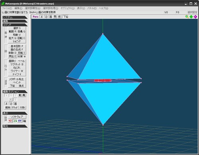Choose the ワイヤー W wire command
This screenshot has height=155, width=199.
click(x=17, y=71)
